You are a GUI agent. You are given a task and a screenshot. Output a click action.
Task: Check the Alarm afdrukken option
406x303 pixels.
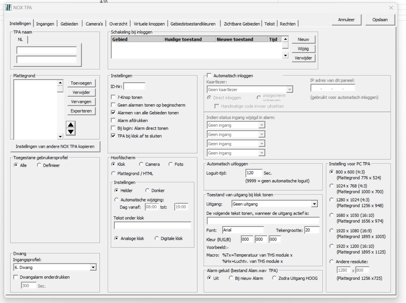pyautogui.click(x=113, y=120)
